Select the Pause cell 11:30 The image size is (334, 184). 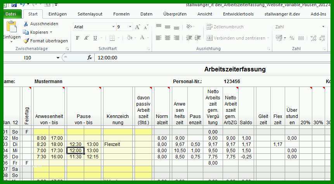point(75,157)
